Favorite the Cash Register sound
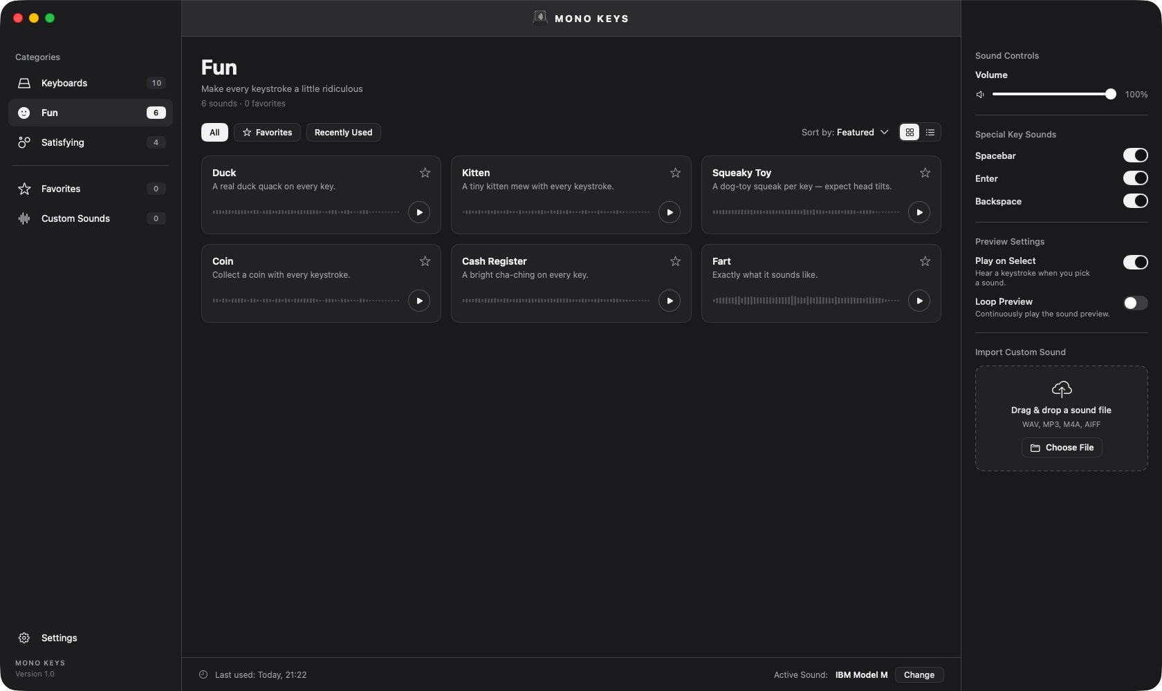1162x691 pixels. (676, 261)
